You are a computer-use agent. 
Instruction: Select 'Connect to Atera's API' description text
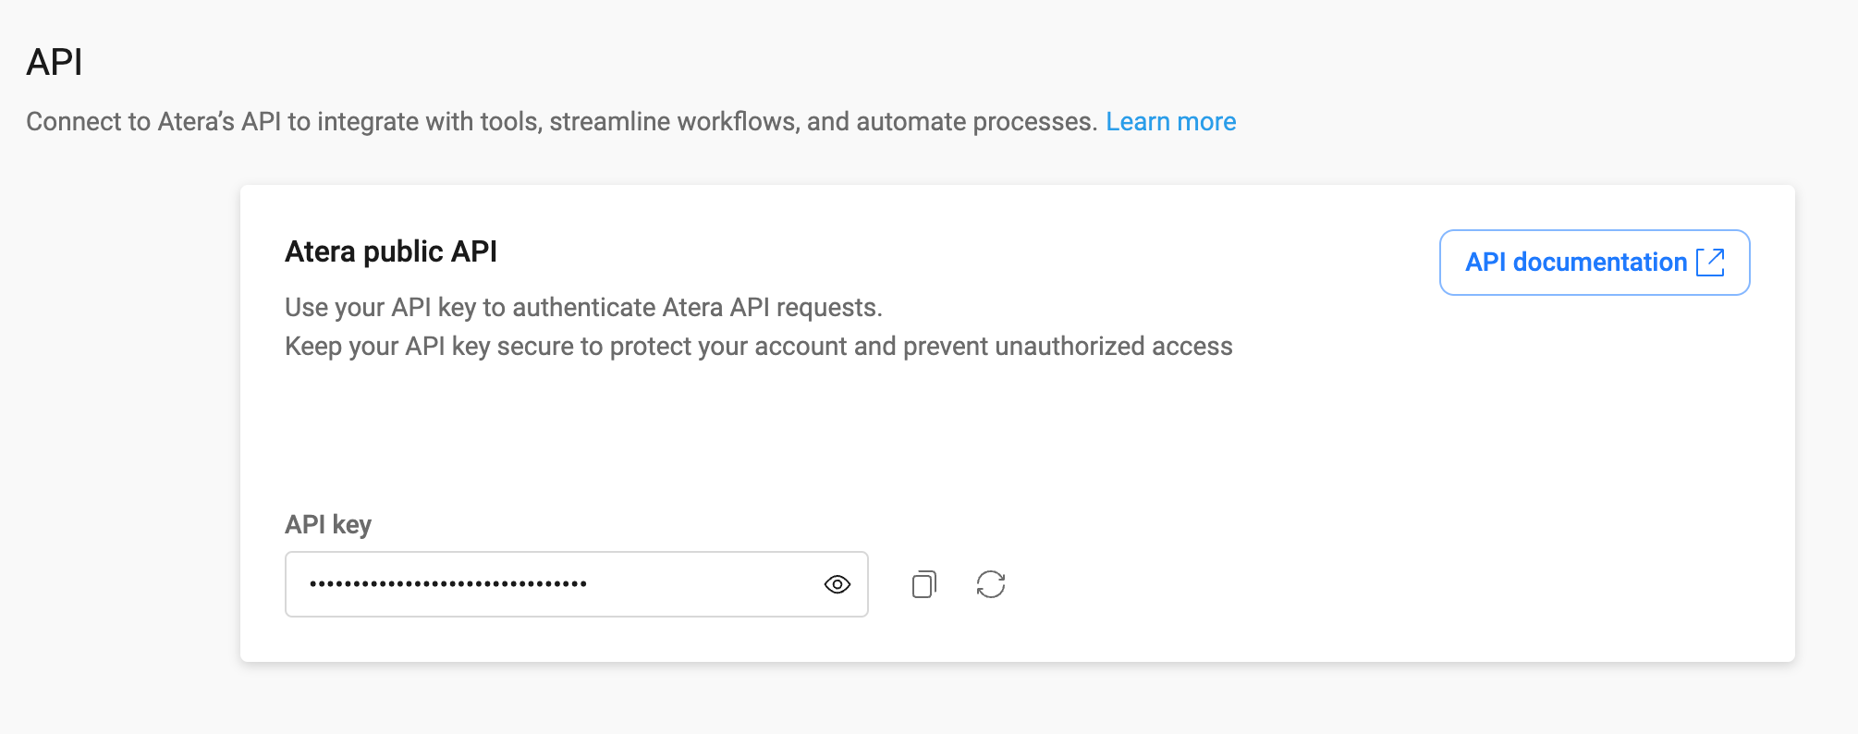click(x=561, y=122)
